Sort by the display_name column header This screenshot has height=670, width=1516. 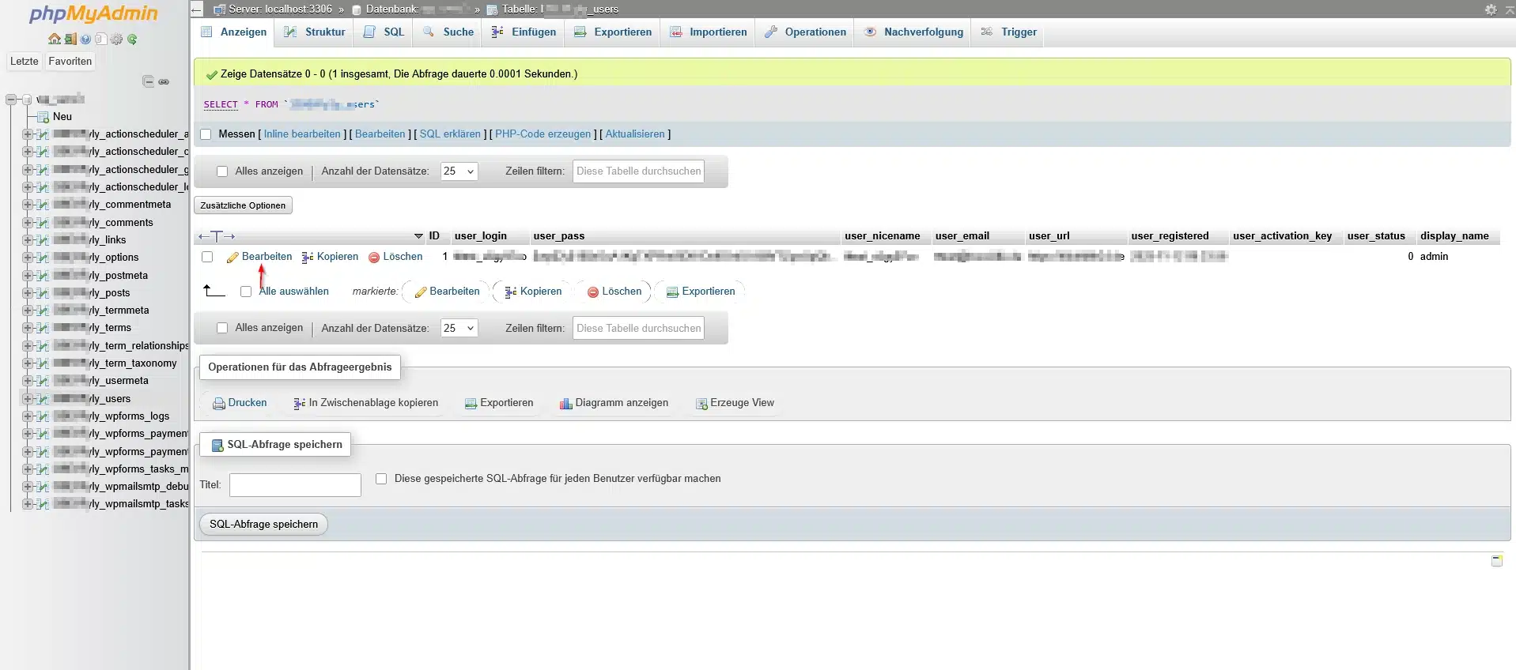click(x=1454, y=236)
